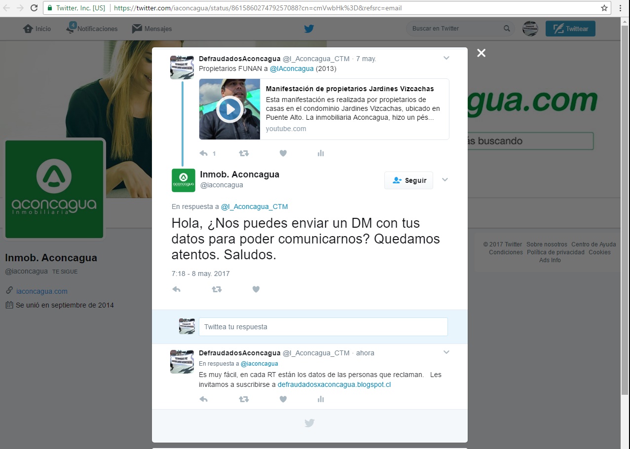Focus the Twittea tu respuesta field
The width and height of the screenshot is (630, 449).
coord(323,327)
